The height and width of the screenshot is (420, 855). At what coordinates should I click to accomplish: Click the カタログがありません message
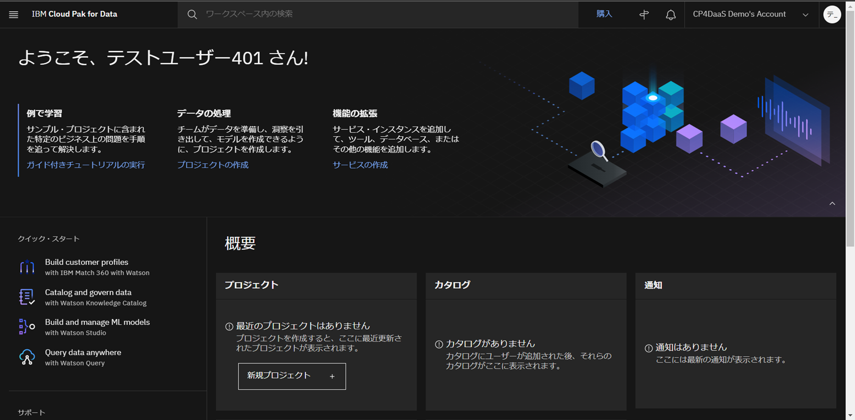coord(490,344)
